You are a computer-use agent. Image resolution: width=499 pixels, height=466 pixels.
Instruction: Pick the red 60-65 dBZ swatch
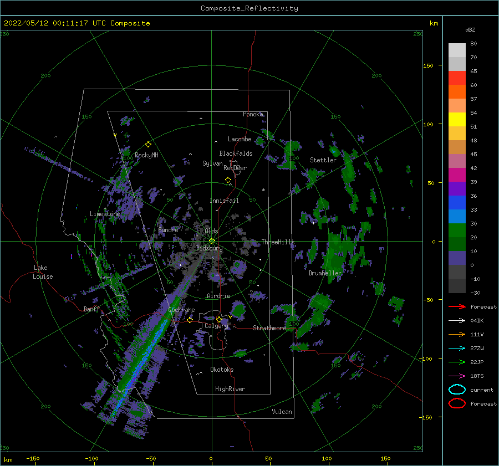[x=457, y=78]
